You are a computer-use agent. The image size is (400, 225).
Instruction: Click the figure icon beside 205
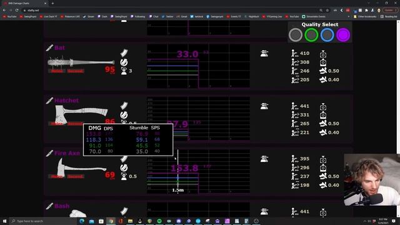[x=294, y=80]
